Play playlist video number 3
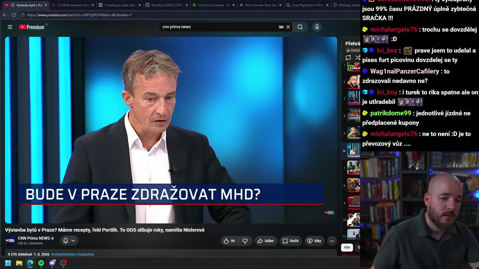The width and height of the screenshot is (479, 269). point(354,99)
